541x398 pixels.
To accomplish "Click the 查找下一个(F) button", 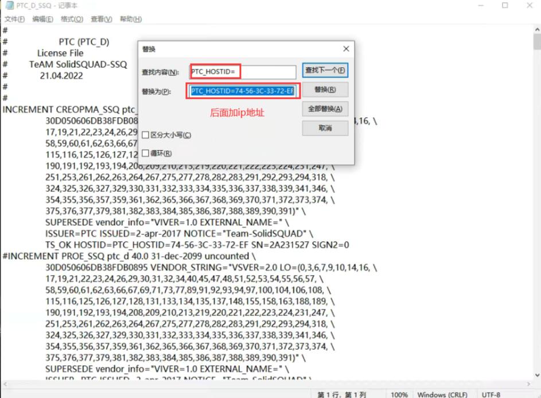I will pyautogui.click(x=325, y=71).
